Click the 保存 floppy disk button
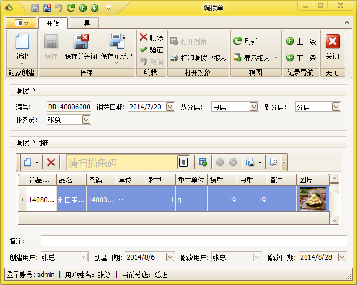 (x=51, y=47)
